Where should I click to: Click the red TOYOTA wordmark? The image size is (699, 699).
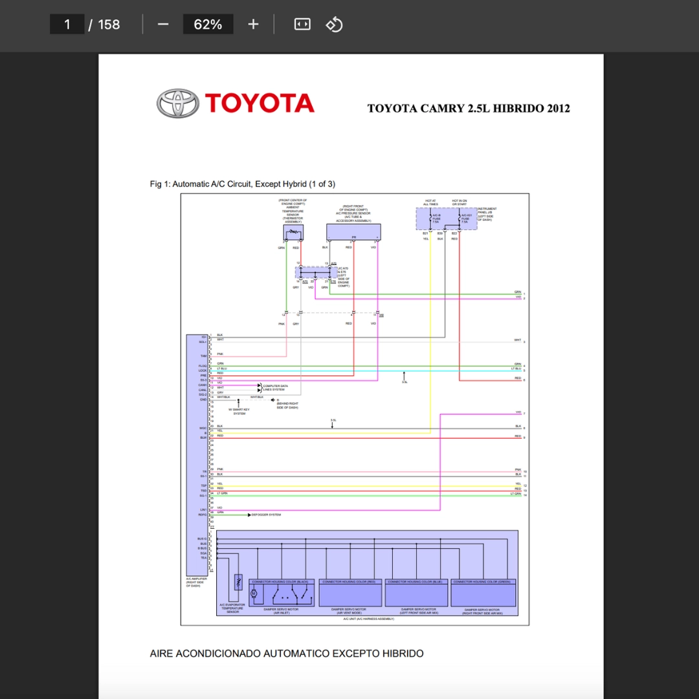260,104
